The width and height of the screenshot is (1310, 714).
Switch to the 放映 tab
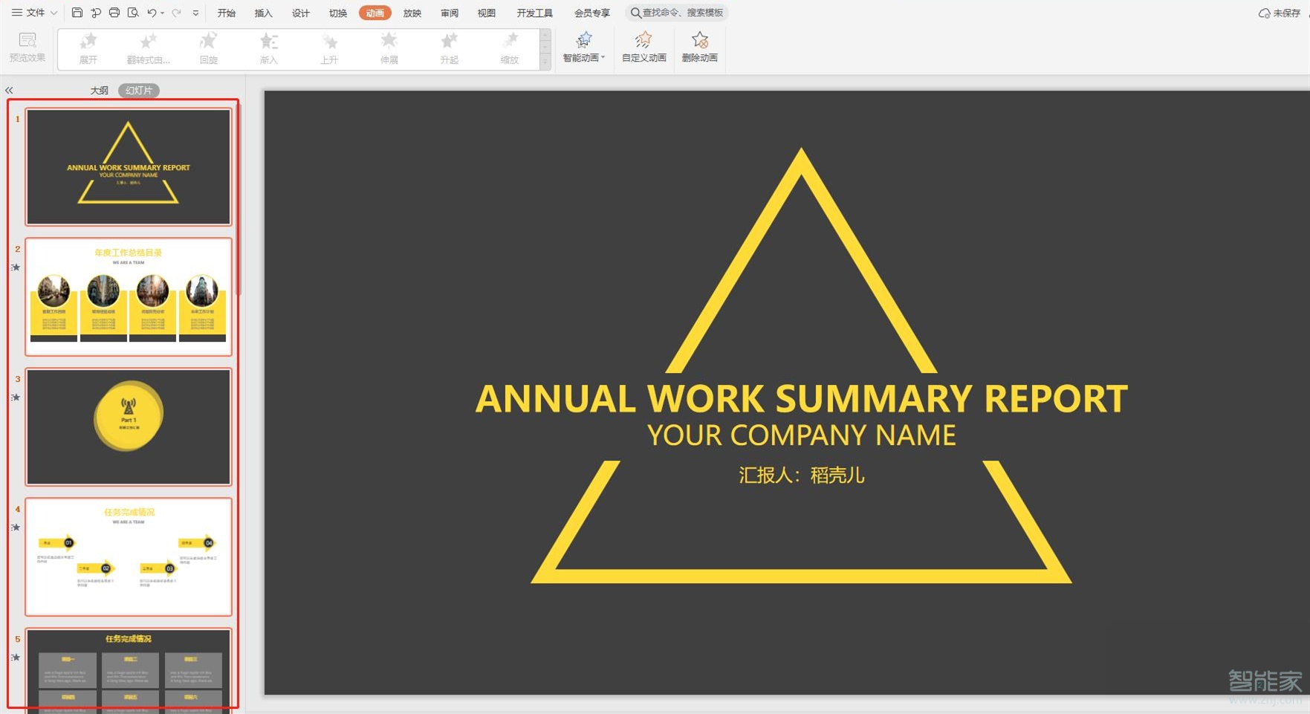click(412, 13)
